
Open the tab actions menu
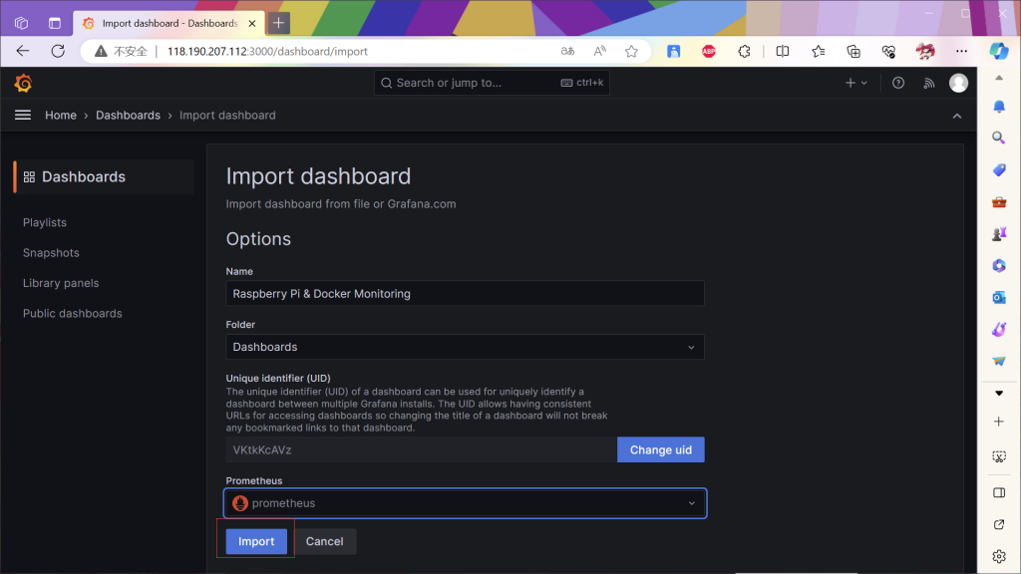(55, 24)
